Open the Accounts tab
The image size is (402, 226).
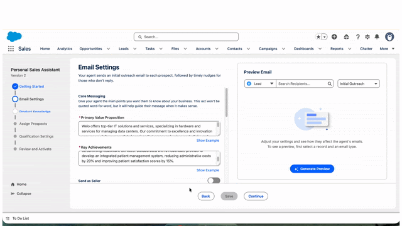(x=203, y=49)
